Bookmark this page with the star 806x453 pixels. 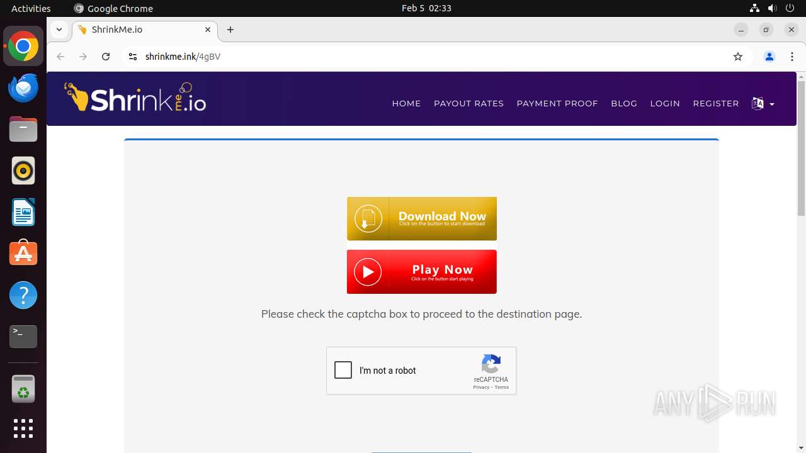(x=738, y=57)
